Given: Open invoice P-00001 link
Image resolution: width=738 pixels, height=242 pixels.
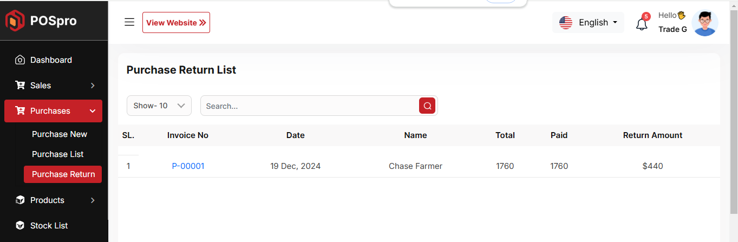Looking at the screenshot, I should click(x=188, y=166).
